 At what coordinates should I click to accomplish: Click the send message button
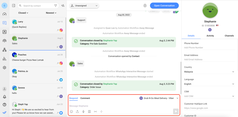coord(176,111)
